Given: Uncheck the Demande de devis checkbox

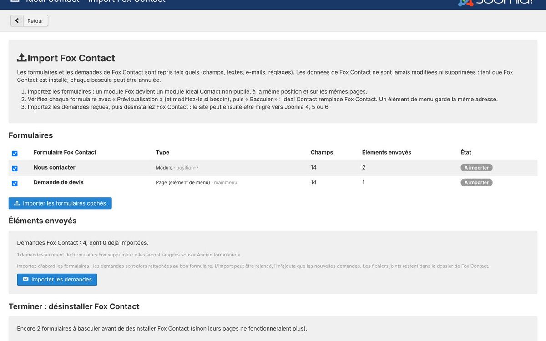Looking at the screenshot, I should [x=15, y=183].
